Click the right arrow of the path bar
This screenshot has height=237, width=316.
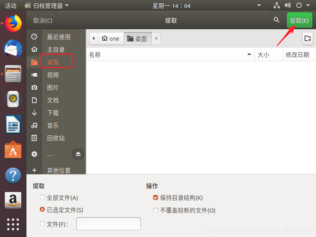tap(156, 38)
